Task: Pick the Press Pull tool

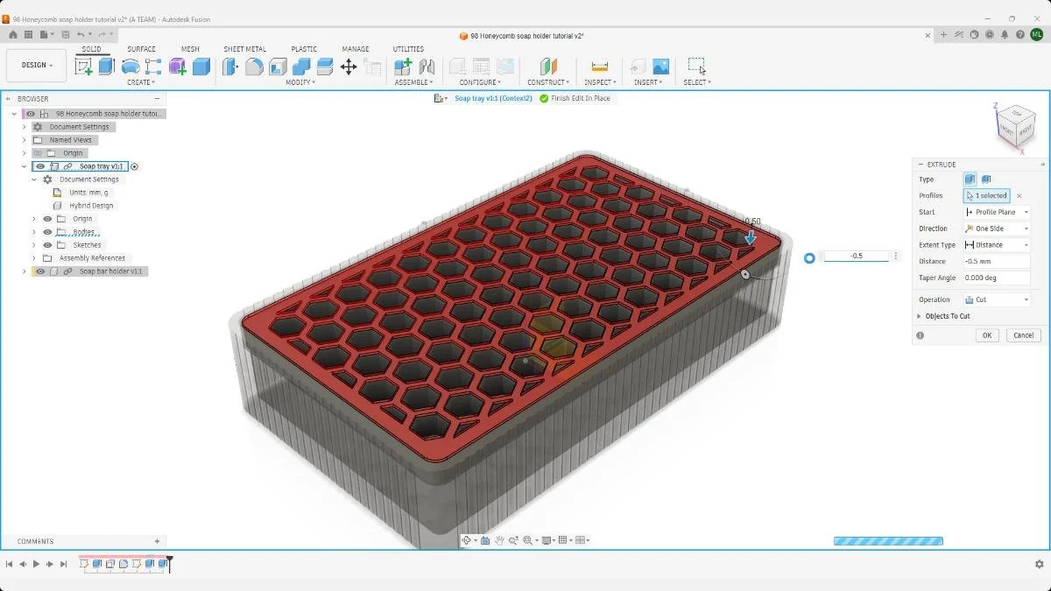Action: (x=230, y=67)
